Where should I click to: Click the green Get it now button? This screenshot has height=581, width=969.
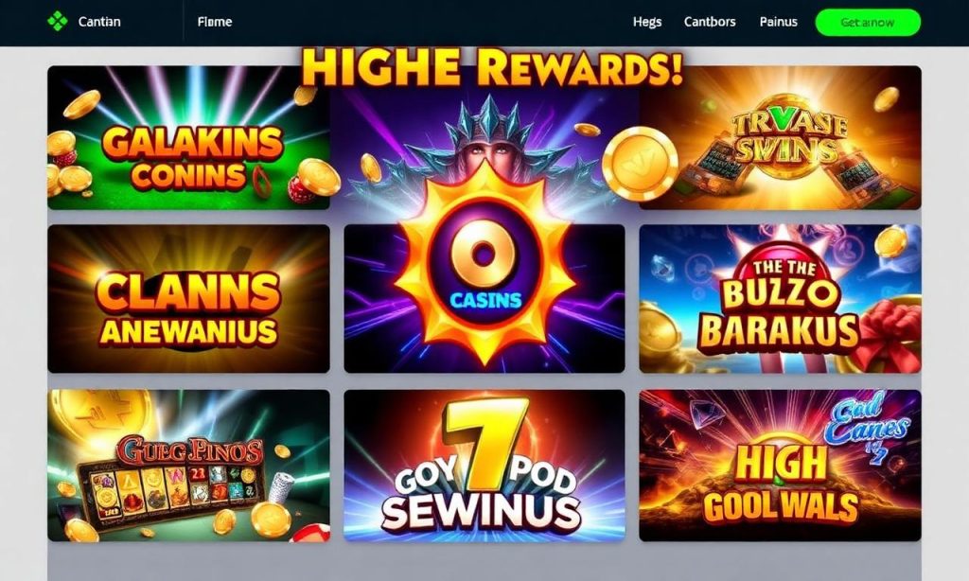pos(868,23)
